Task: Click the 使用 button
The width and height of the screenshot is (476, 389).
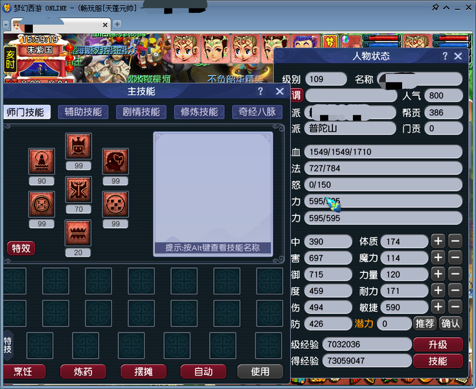Action: (x=260, y=371)
